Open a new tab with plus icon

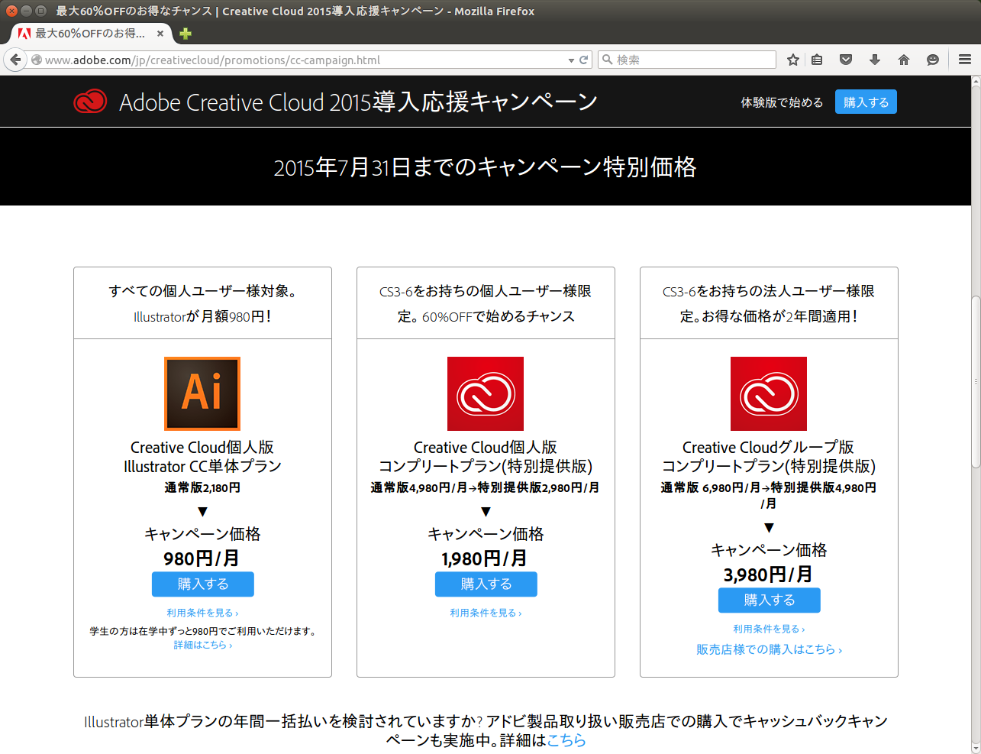coord(186,34)
